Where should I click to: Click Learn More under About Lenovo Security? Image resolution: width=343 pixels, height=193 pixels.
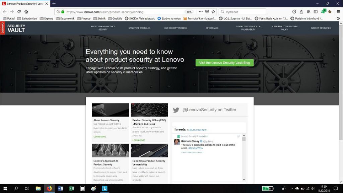point(100,137)
